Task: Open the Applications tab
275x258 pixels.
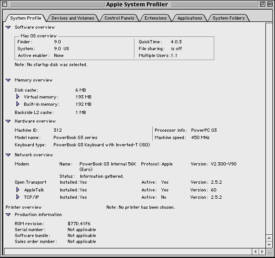Action: [190, 18]
